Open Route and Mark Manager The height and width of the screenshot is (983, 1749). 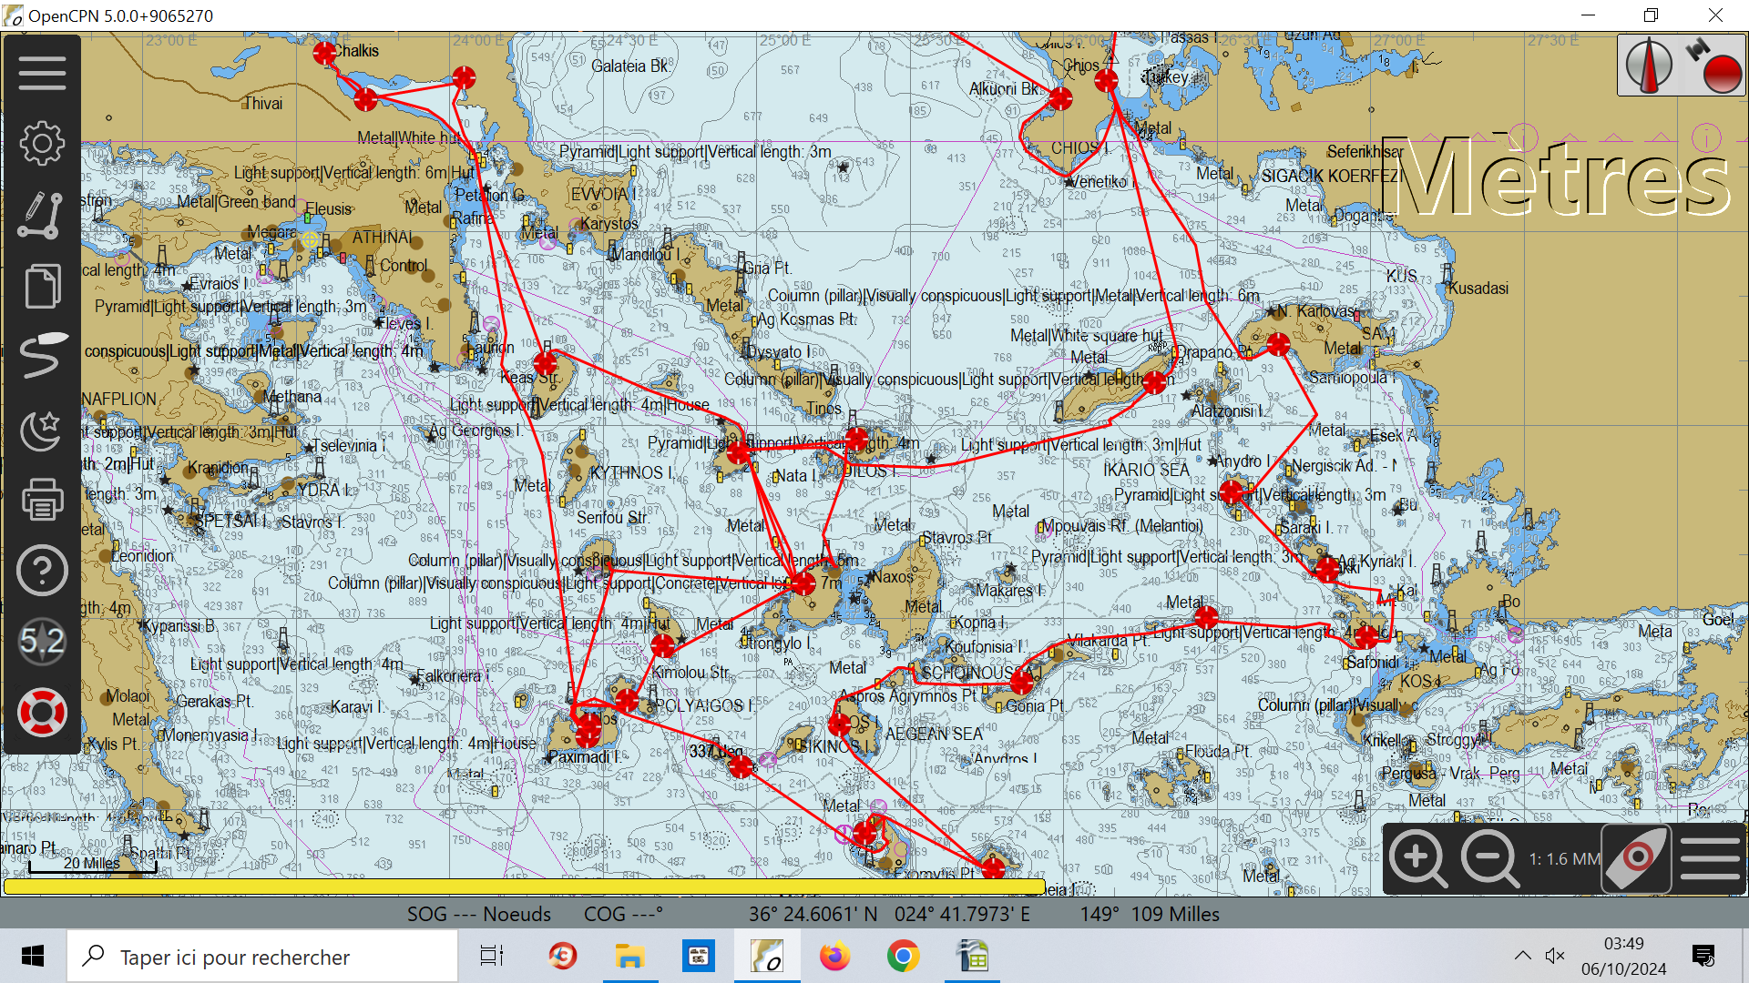[x=42, y=286]
